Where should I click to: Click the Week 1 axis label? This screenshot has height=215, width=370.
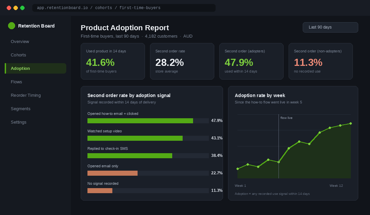coord(240,186)
